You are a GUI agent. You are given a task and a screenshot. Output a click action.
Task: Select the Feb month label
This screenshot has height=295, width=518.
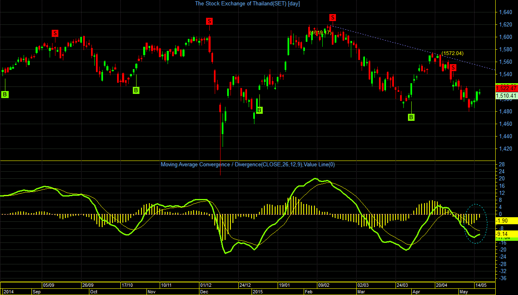(x=309, y=291)
